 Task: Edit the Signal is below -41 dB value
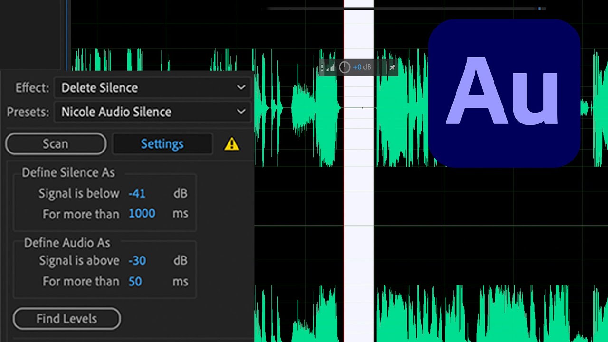(137, 194)
